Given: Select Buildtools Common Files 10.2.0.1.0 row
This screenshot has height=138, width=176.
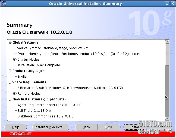Looking at the screenshot, I should 45,116.
